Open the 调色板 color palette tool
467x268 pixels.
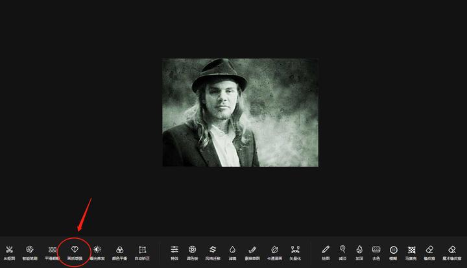[193, 250]
